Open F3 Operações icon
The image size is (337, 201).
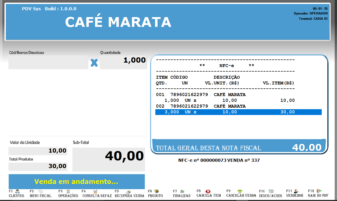68,192
